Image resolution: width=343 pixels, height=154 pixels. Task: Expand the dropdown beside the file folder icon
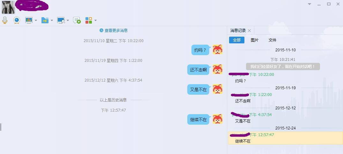pos(52,20)
